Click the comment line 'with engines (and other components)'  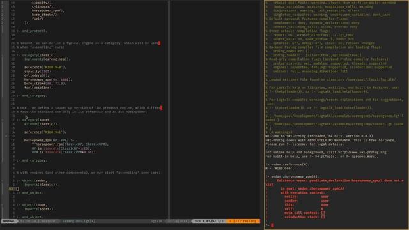click(88, 172)
